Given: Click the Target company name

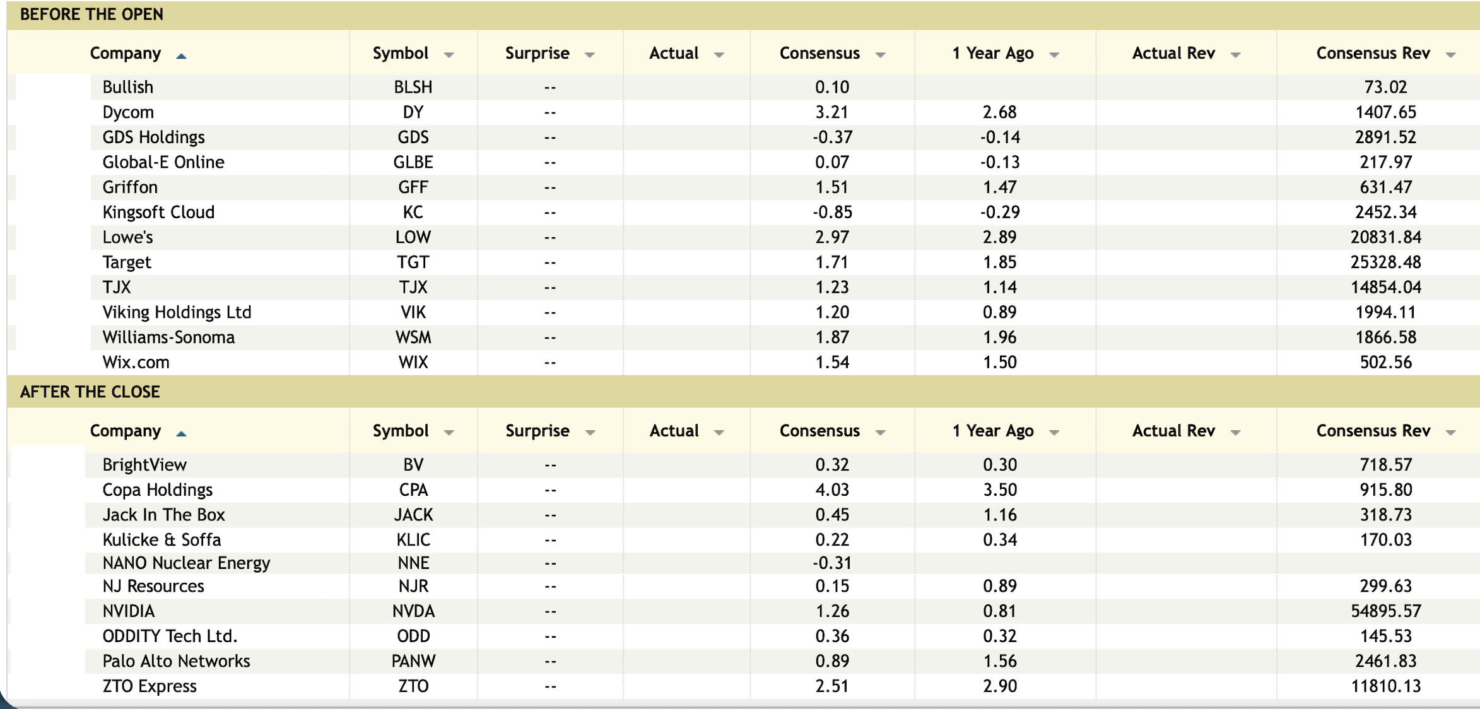Looking at the screenshot, I should point(127,262).
